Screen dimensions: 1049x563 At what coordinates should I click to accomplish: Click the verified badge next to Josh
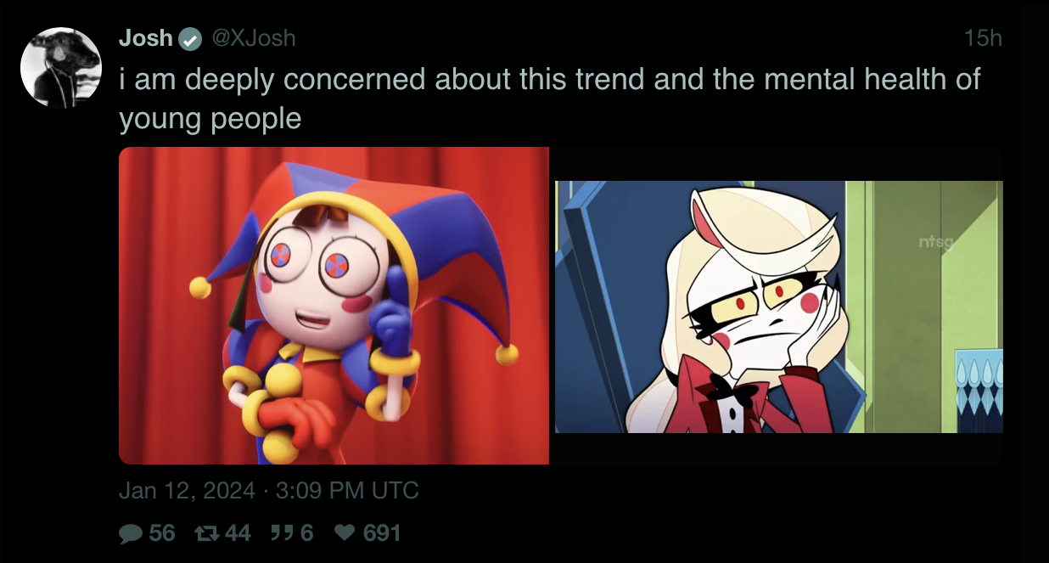191,38
